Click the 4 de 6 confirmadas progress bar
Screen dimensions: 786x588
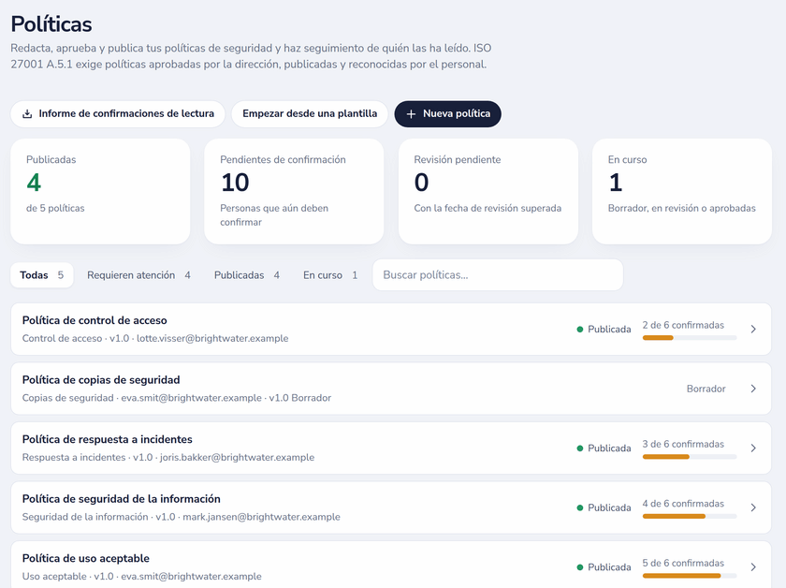[690, 516]
